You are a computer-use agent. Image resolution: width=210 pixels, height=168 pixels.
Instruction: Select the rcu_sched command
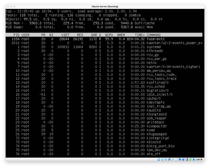pyautogui.click(x=156, y=86)
